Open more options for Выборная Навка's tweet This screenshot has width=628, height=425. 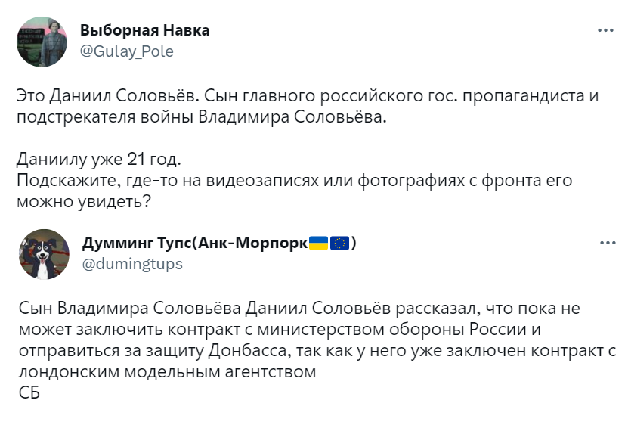coord(605,31)
